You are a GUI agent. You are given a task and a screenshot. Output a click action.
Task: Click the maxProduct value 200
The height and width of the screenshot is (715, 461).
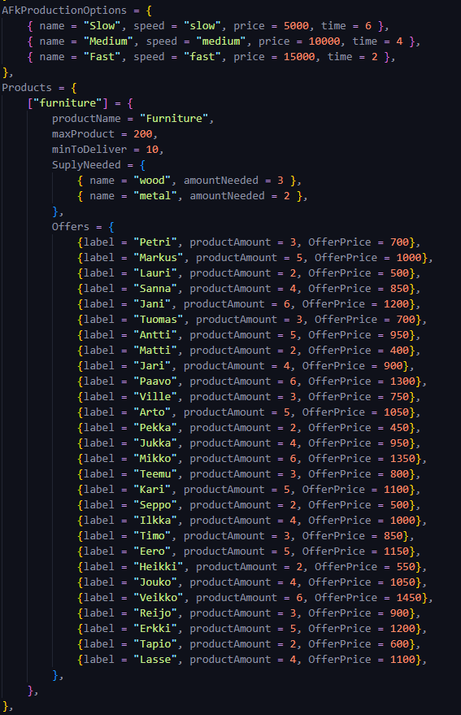click(x=143, y=134)
